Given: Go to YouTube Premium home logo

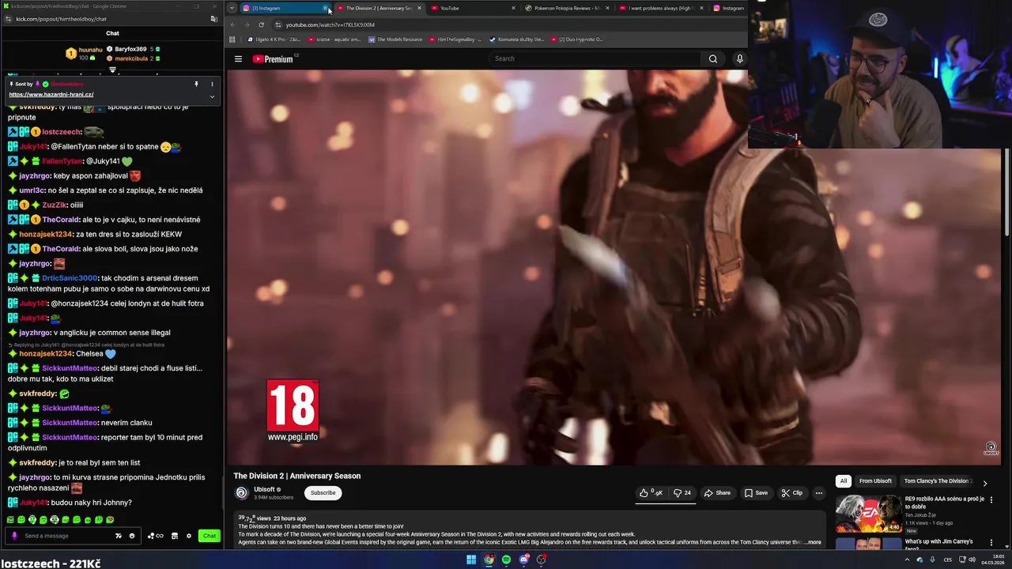Looking at the screenshot, I should 273,58.
